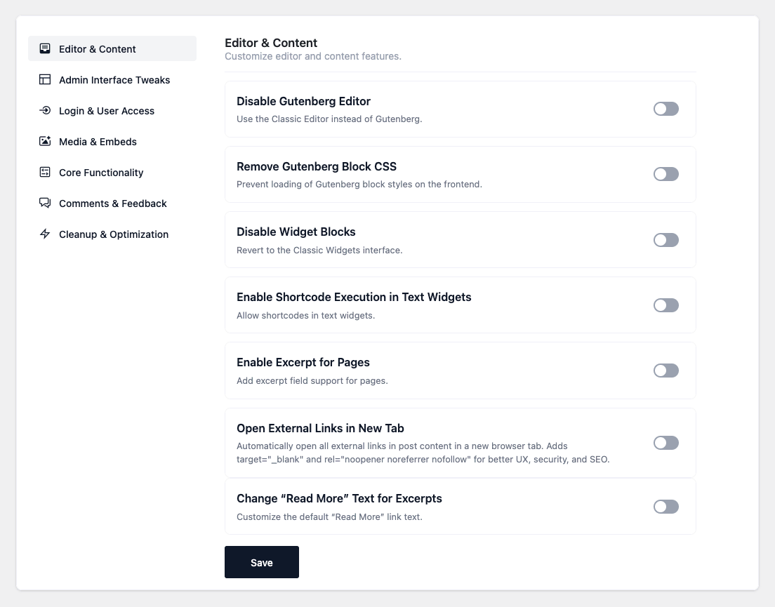Toggle Open External Links in New Tab
The width and height of the screenshot is (775, 607).
click(x=665, y=443)
